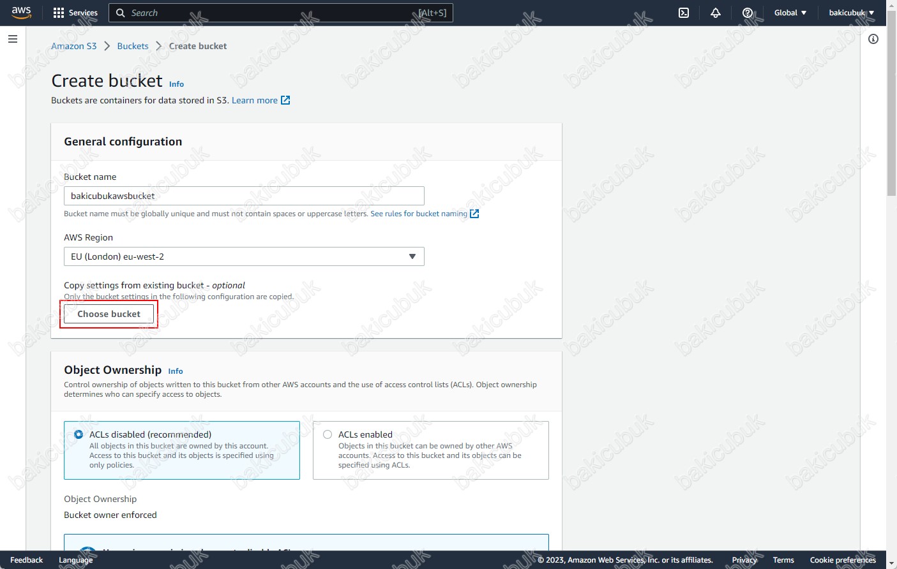Open Learn more link
The image size is (897, 569).
click(x=255, y=100)
